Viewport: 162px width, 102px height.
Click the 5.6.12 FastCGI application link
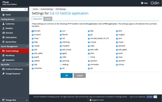[x=69, y=13]
